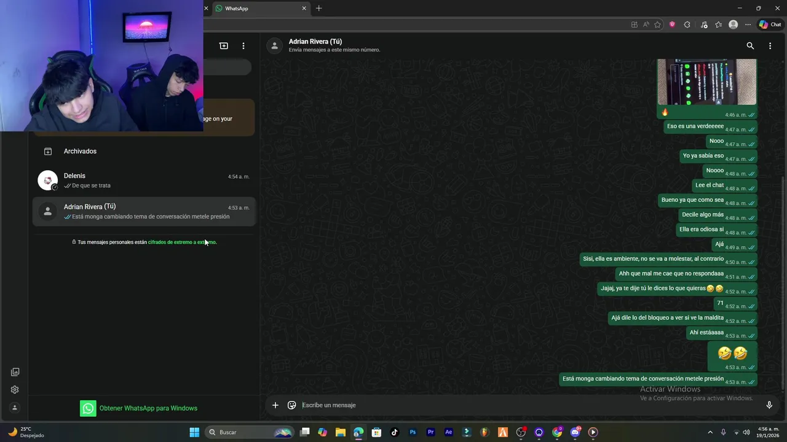Click the pink shield extension icon
The image size is (787, 442).
(x=672, y=25)
